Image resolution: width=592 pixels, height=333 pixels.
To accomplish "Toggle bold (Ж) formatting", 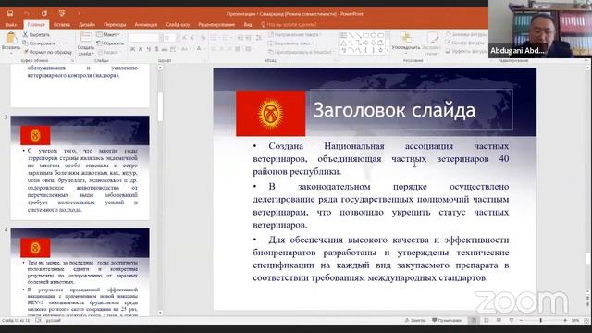I will [x=132, y=49].
